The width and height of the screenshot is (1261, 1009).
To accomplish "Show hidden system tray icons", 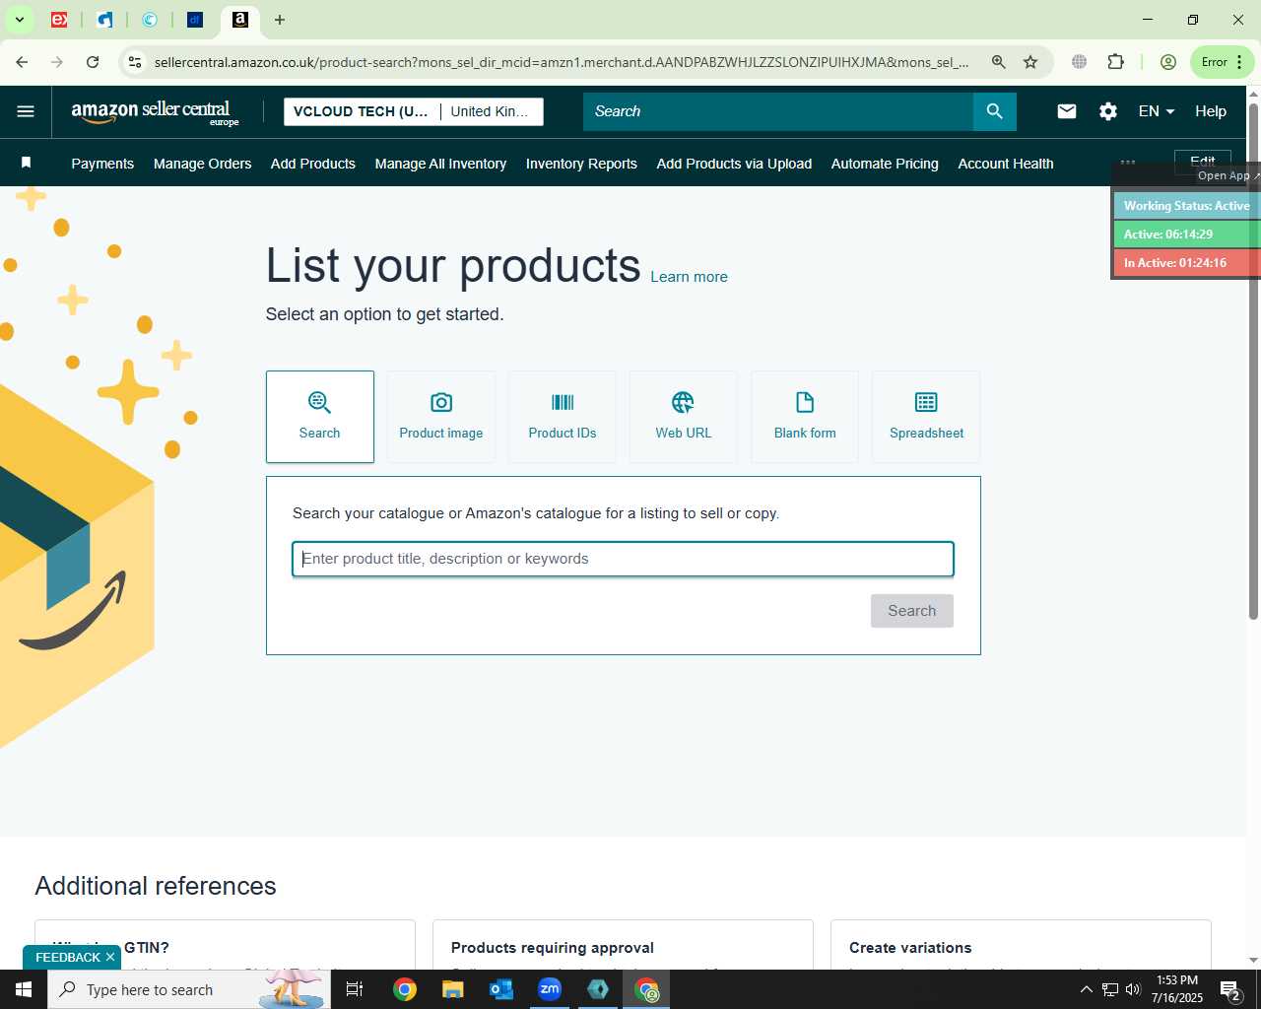I will [x=1087, y=989].
